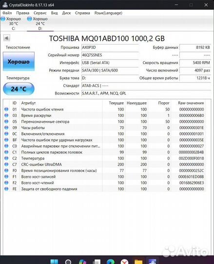Open Yandex Browser from the taskbar
The height and width of the screenshot is (264, 214).
tap(124, 262)
